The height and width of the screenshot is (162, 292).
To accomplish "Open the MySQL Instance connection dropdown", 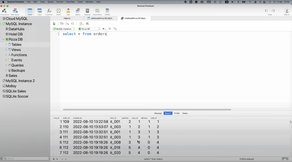I will (64, 29).
